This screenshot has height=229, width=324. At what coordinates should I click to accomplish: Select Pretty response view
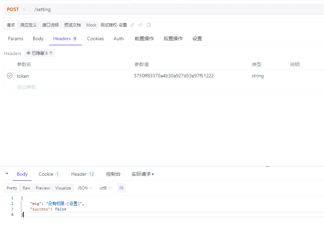[12, 188]
